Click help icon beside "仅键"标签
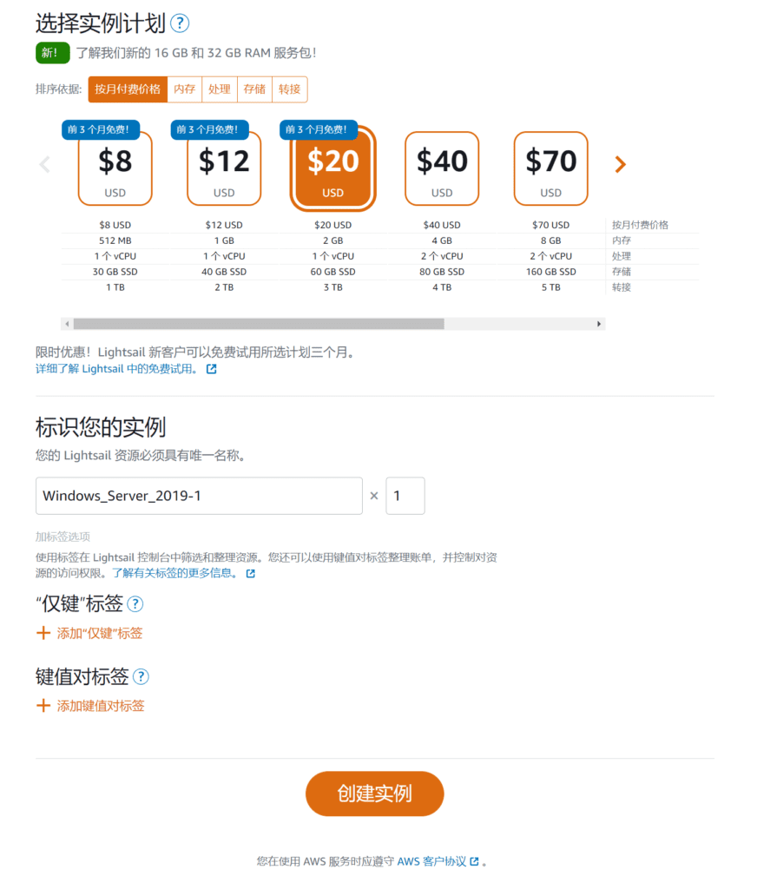This screenshot has width=757, height=889. [x=135, y=604]
